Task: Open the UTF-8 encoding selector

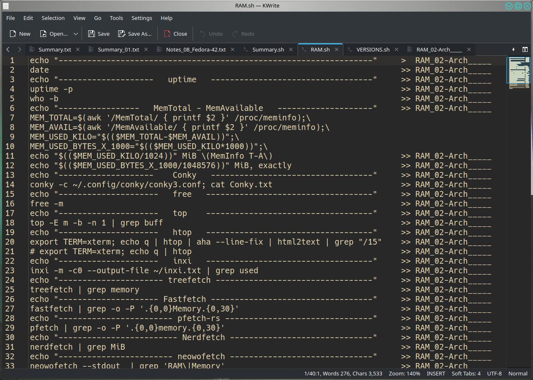Action: [494, 373]
